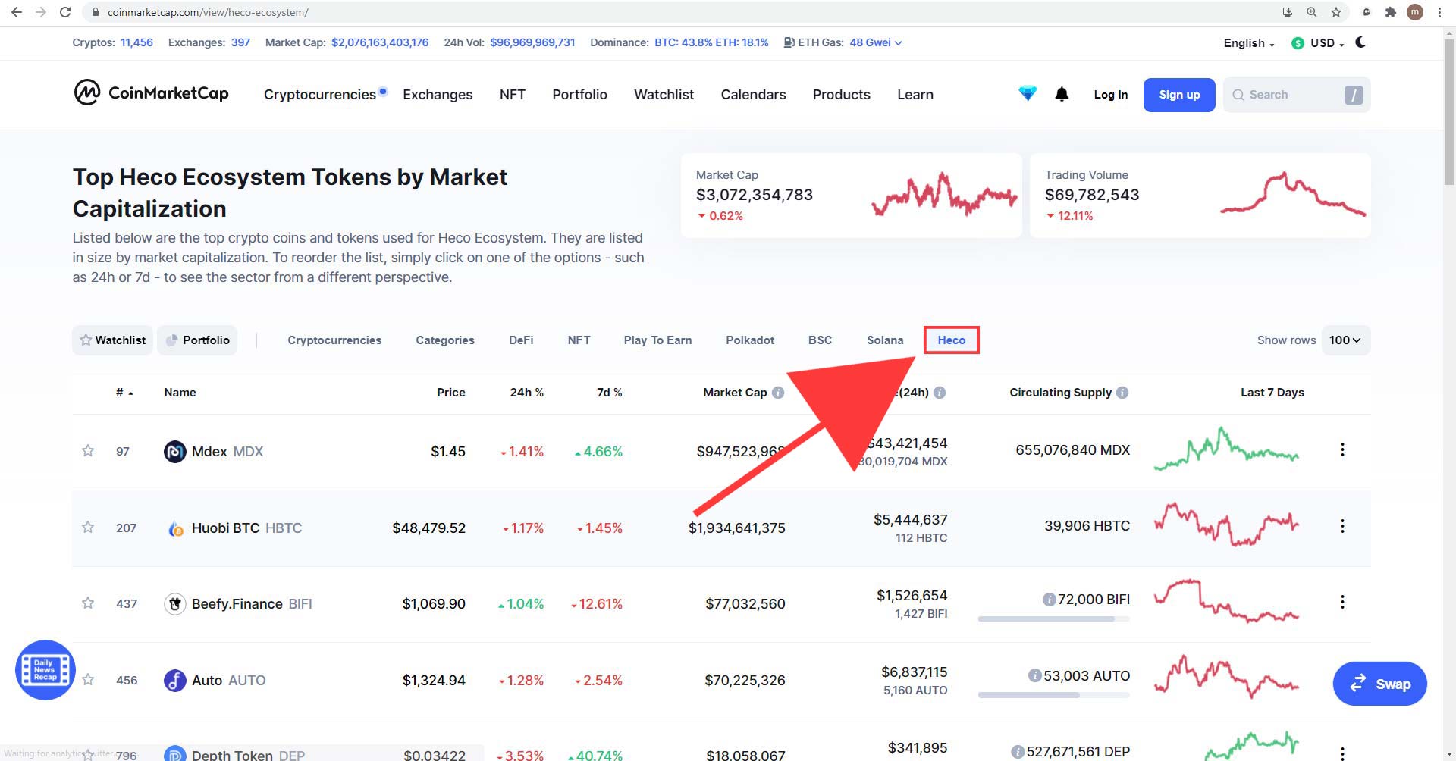This screenshot has height=761, width=1456.
Task: Select the Heco category tab
Action: click(x=952, y=340)
